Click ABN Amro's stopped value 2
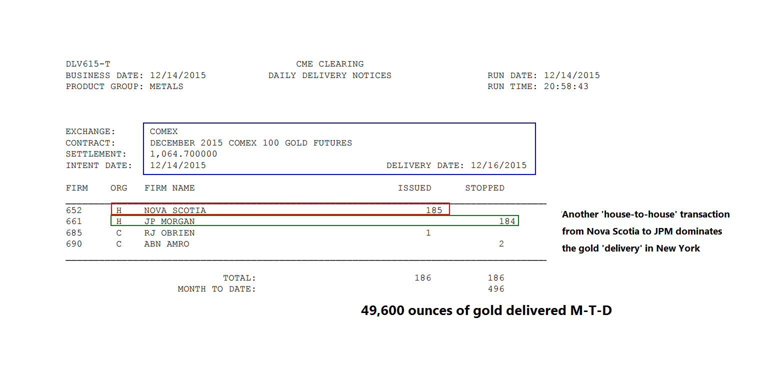The image size is (759, 389). tap(501, 244)
